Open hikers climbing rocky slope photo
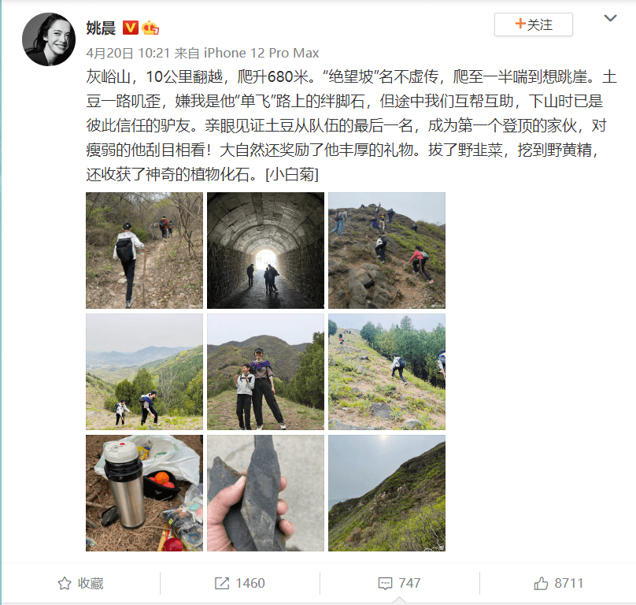The image size is (636, 605). (x=387, y=251)
